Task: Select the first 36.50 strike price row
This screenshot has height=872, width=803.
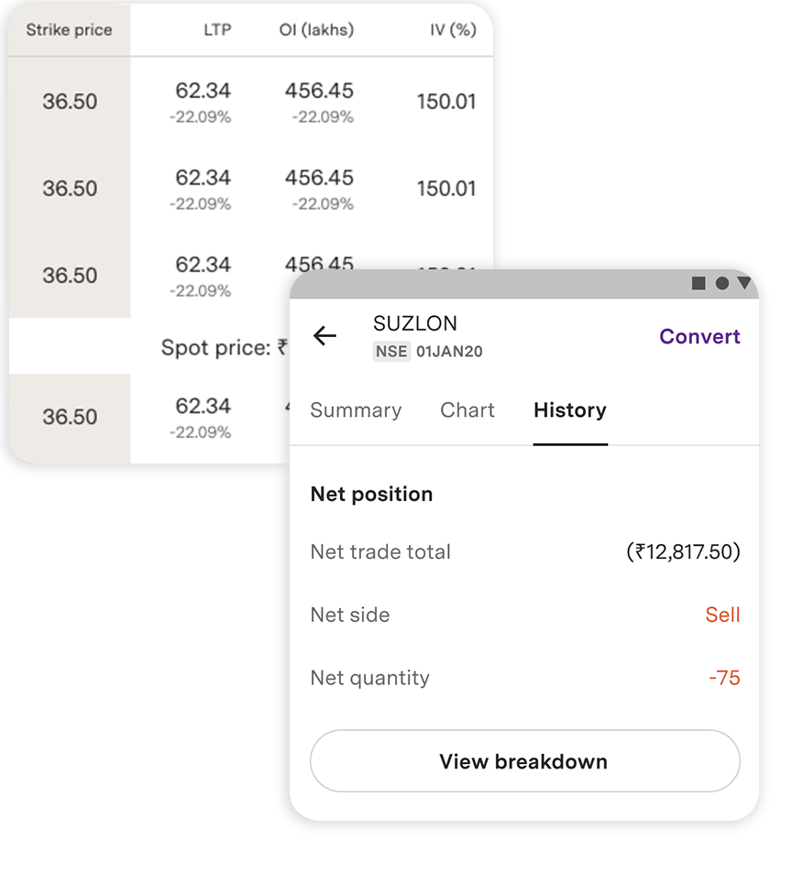Action: click(x=69, y=101)
